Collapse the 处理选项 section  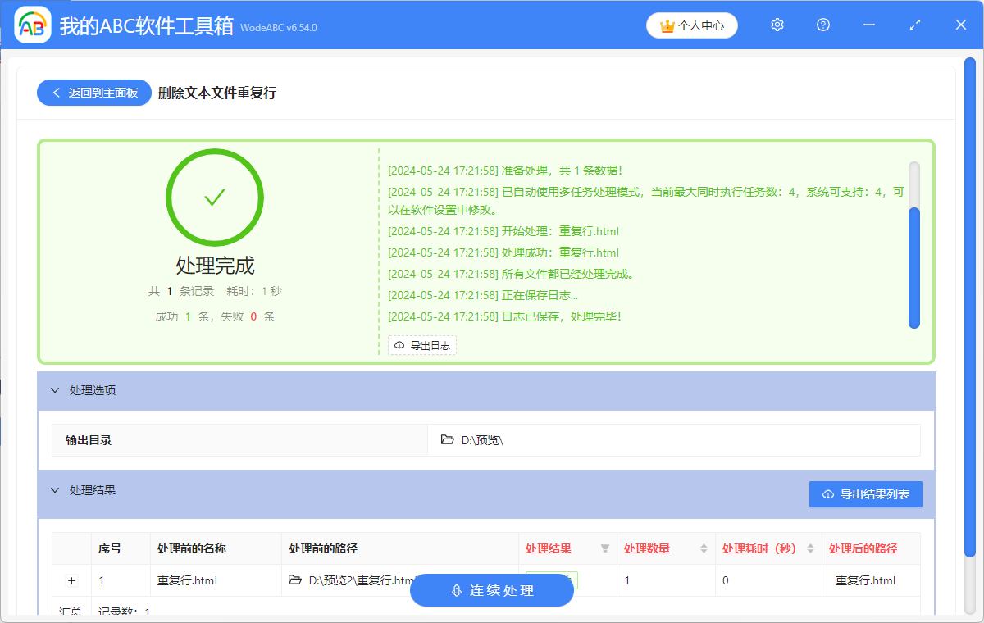tap(55, 390)
